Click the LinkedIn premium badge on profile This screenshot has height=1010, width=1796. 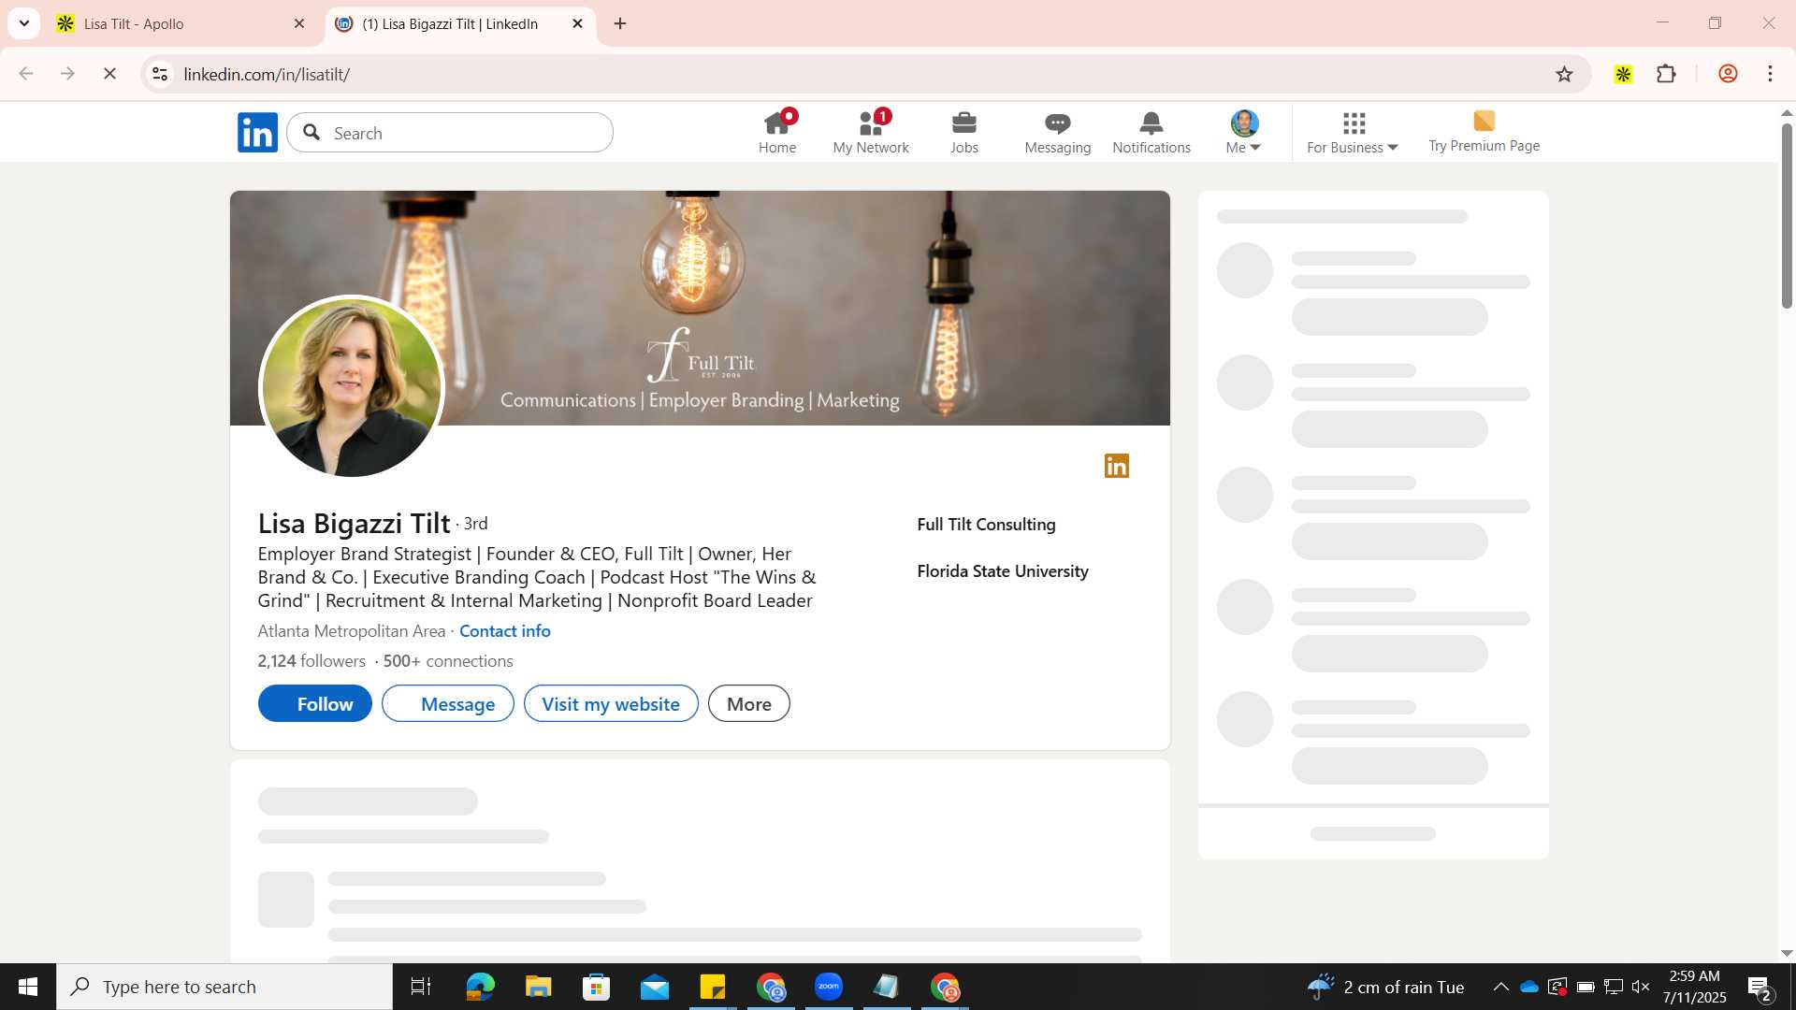pos(1117,466)
